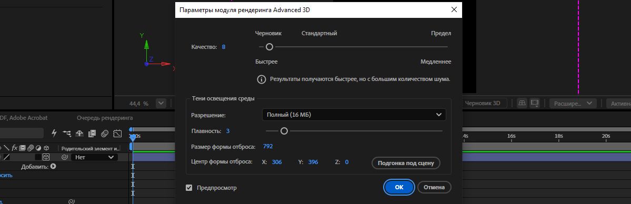Toggle the Live Update lightning icon in timeline

54,133
